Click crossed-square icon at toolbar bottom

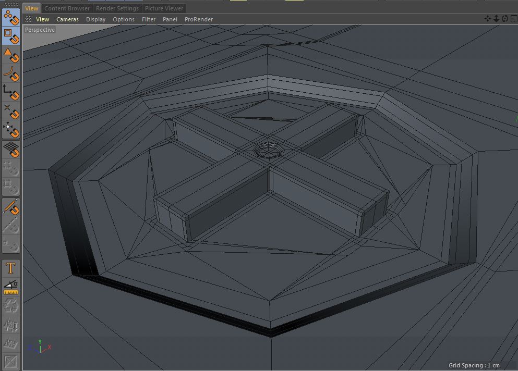click(11, 362)
